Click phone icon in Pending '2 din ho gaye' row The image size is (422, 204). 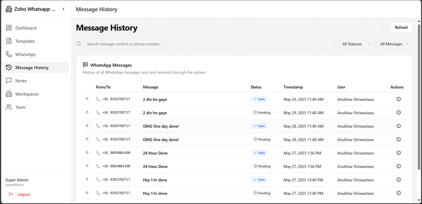(x=98, y=112)
